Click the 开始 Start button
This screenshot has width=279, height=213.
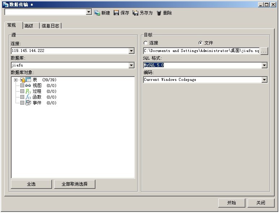(x=232, y=203)
